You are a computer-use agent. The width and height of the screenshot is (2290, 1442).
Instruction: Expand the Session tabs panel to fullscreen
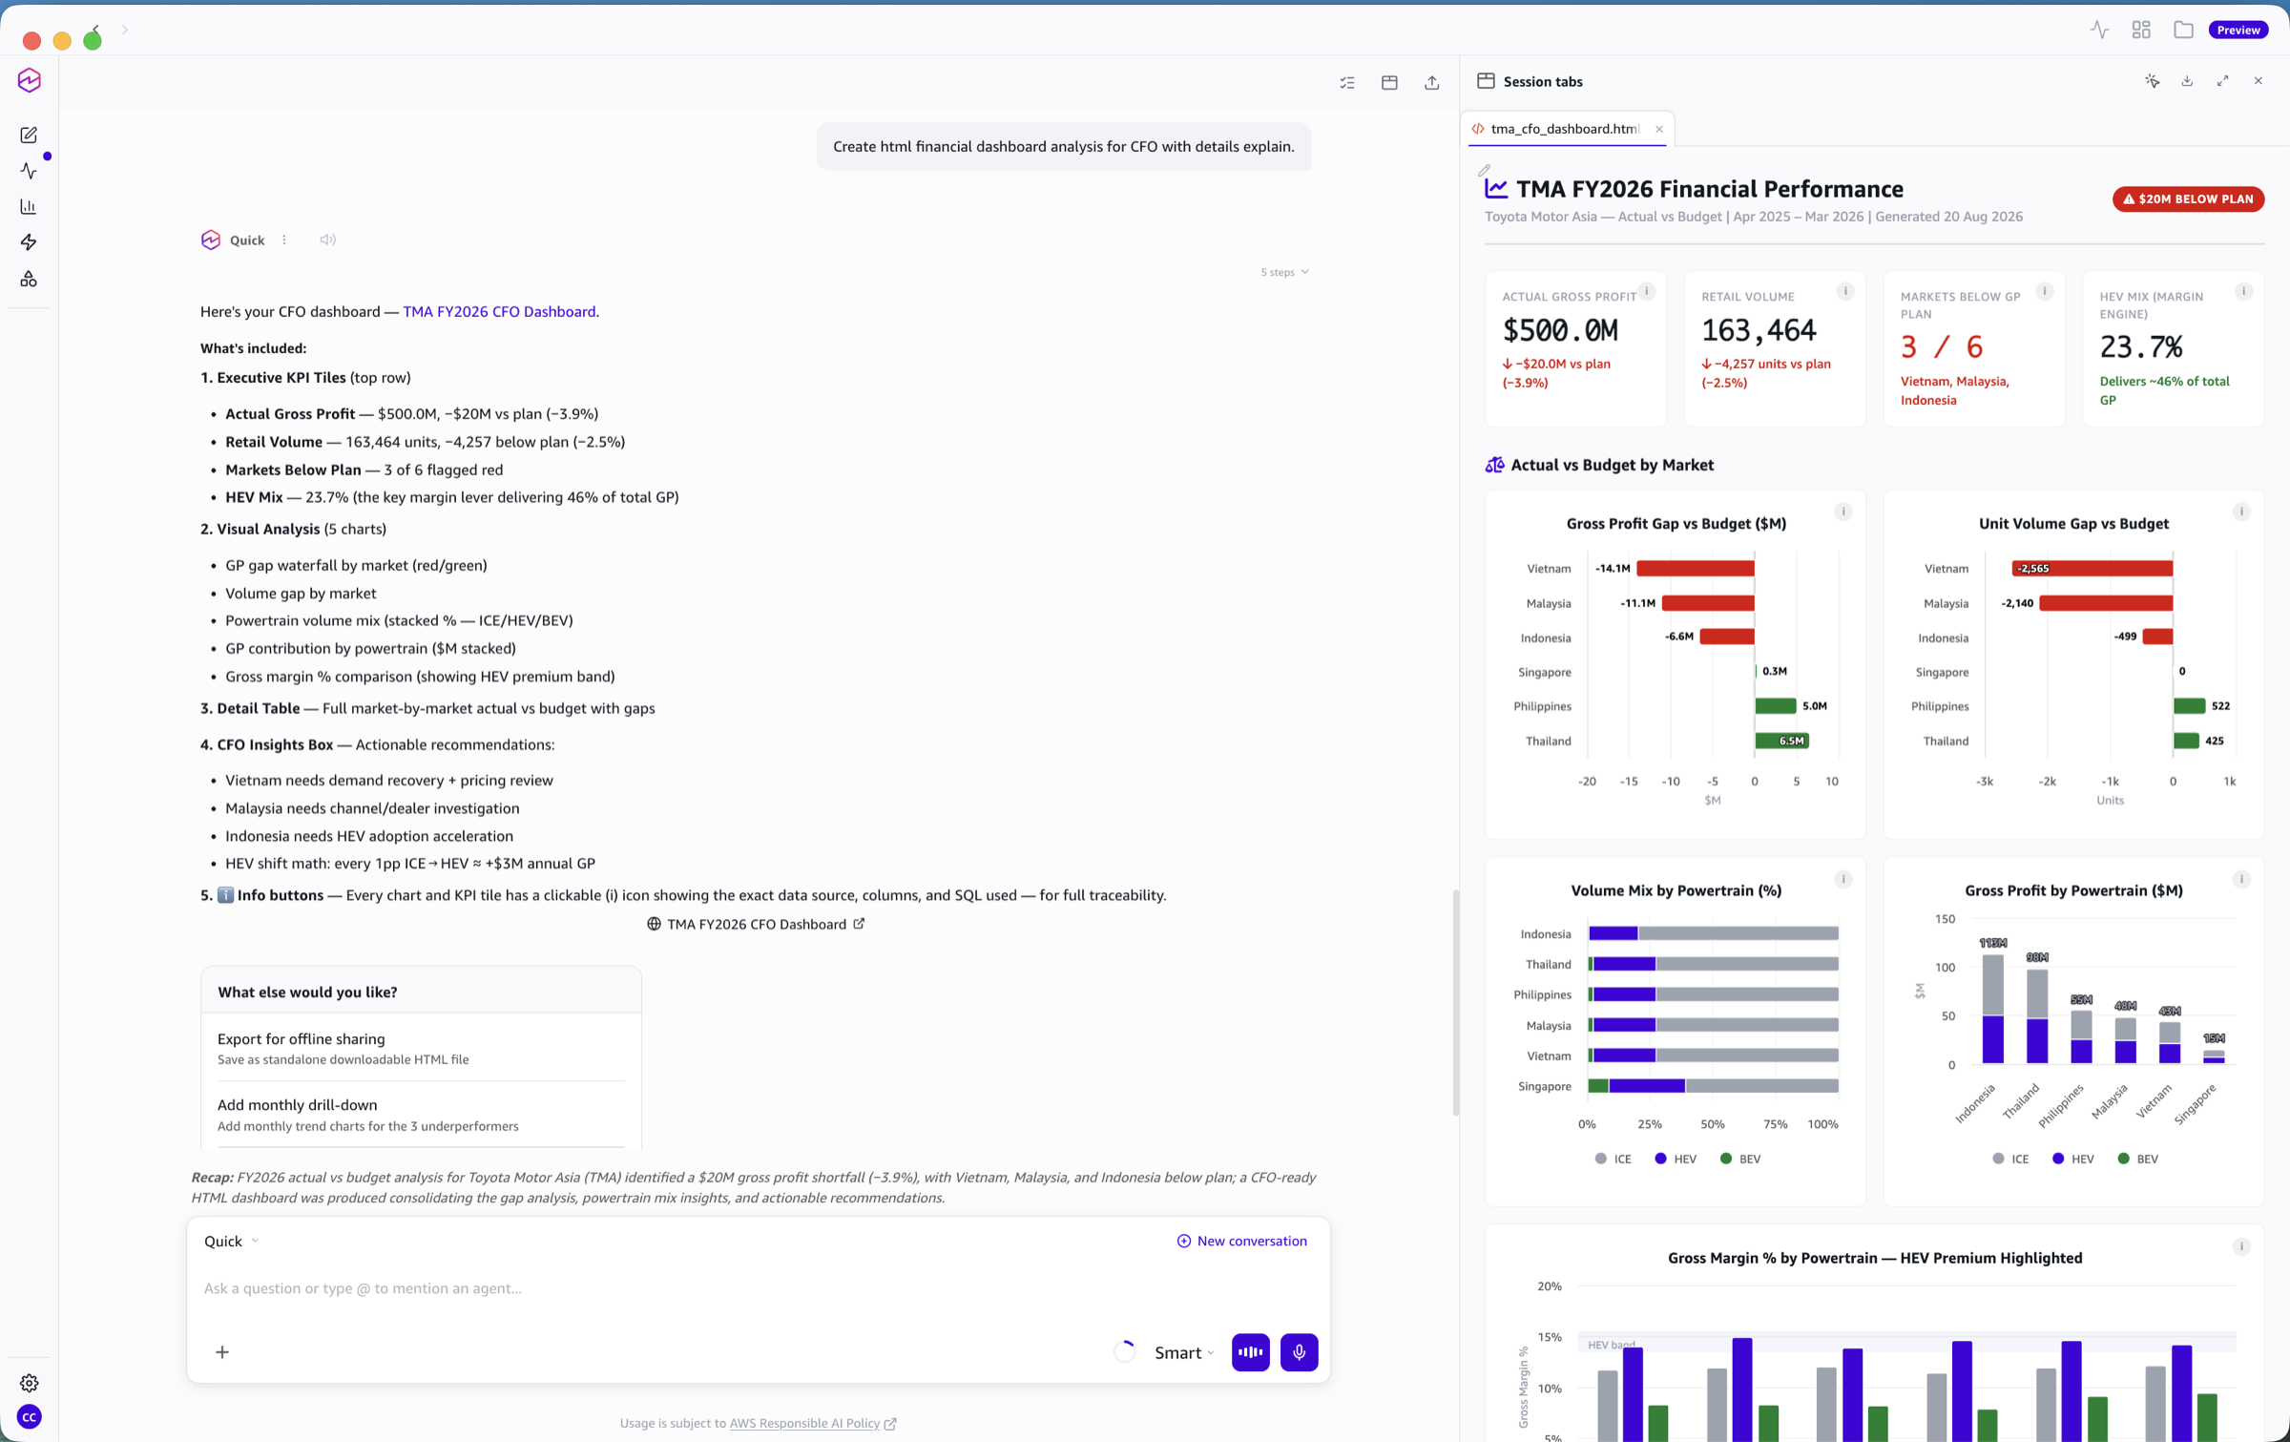coord(2222,81)
